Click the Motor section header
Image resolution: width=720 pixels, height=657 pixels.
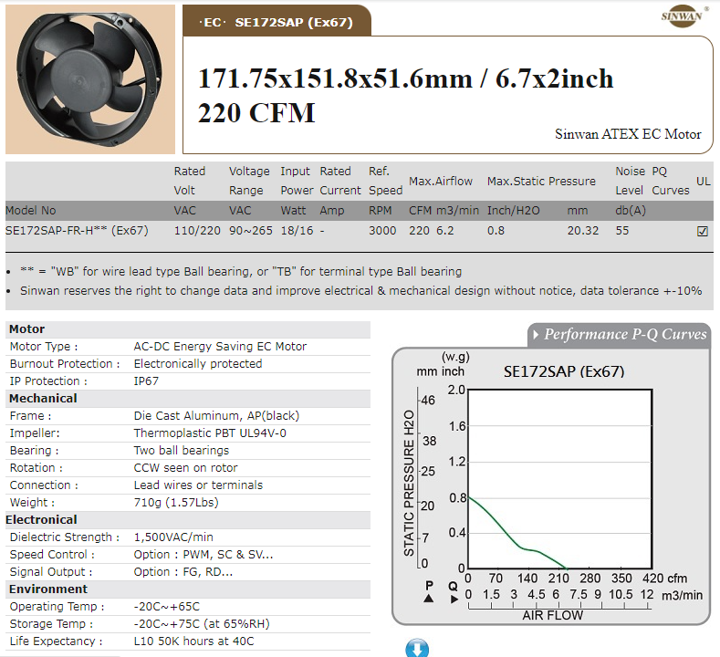[x=26, y=329]
